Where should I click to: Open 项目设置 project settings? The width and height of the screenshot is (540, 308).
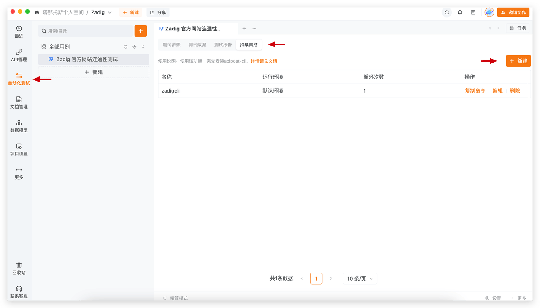coord(19,150)
